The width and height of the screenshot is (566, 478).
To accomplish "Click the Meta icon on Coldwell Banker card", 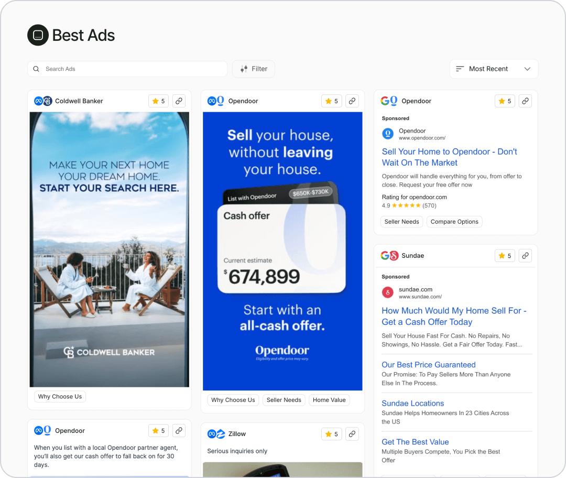I will (38, 101).
